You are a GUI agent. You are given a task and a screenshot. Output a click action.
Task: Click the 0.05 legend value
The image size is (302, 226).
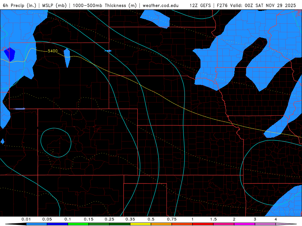point(47,219)
